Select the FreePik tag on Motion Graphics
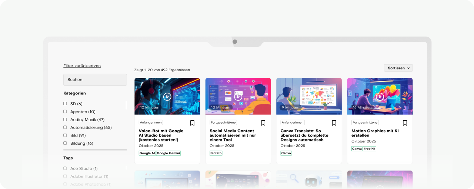 pos(370,149)
